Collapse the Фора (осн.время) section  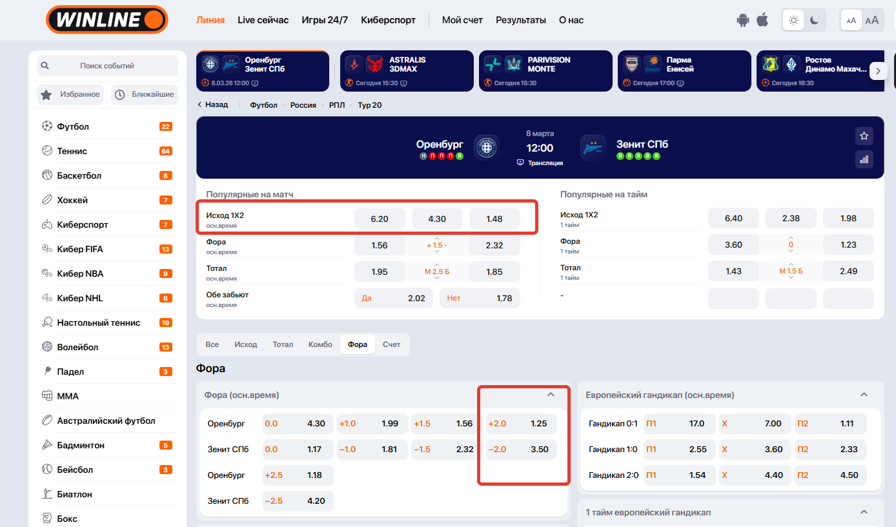tap(551, 395)
